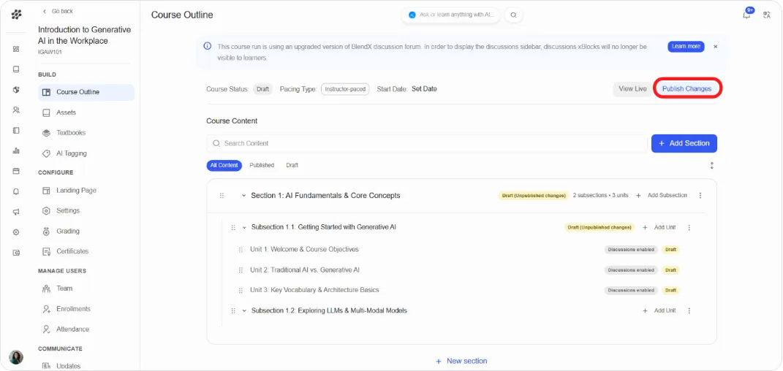Dismiss the discussion forum banner
This screenshot has width=783, height=371.
coord(715,47)
